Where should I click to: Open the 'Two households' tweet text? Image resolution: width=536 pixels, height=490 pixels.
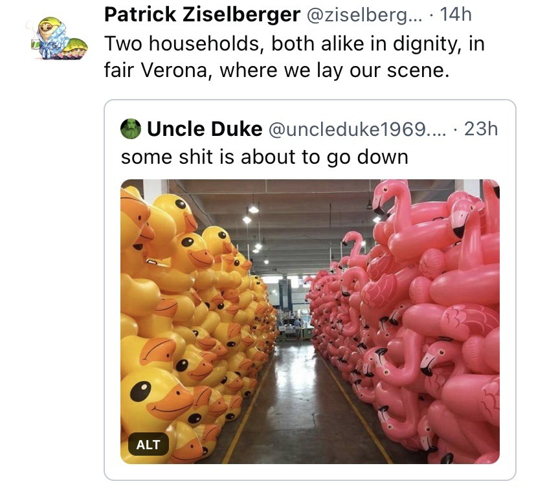[295, 56]
